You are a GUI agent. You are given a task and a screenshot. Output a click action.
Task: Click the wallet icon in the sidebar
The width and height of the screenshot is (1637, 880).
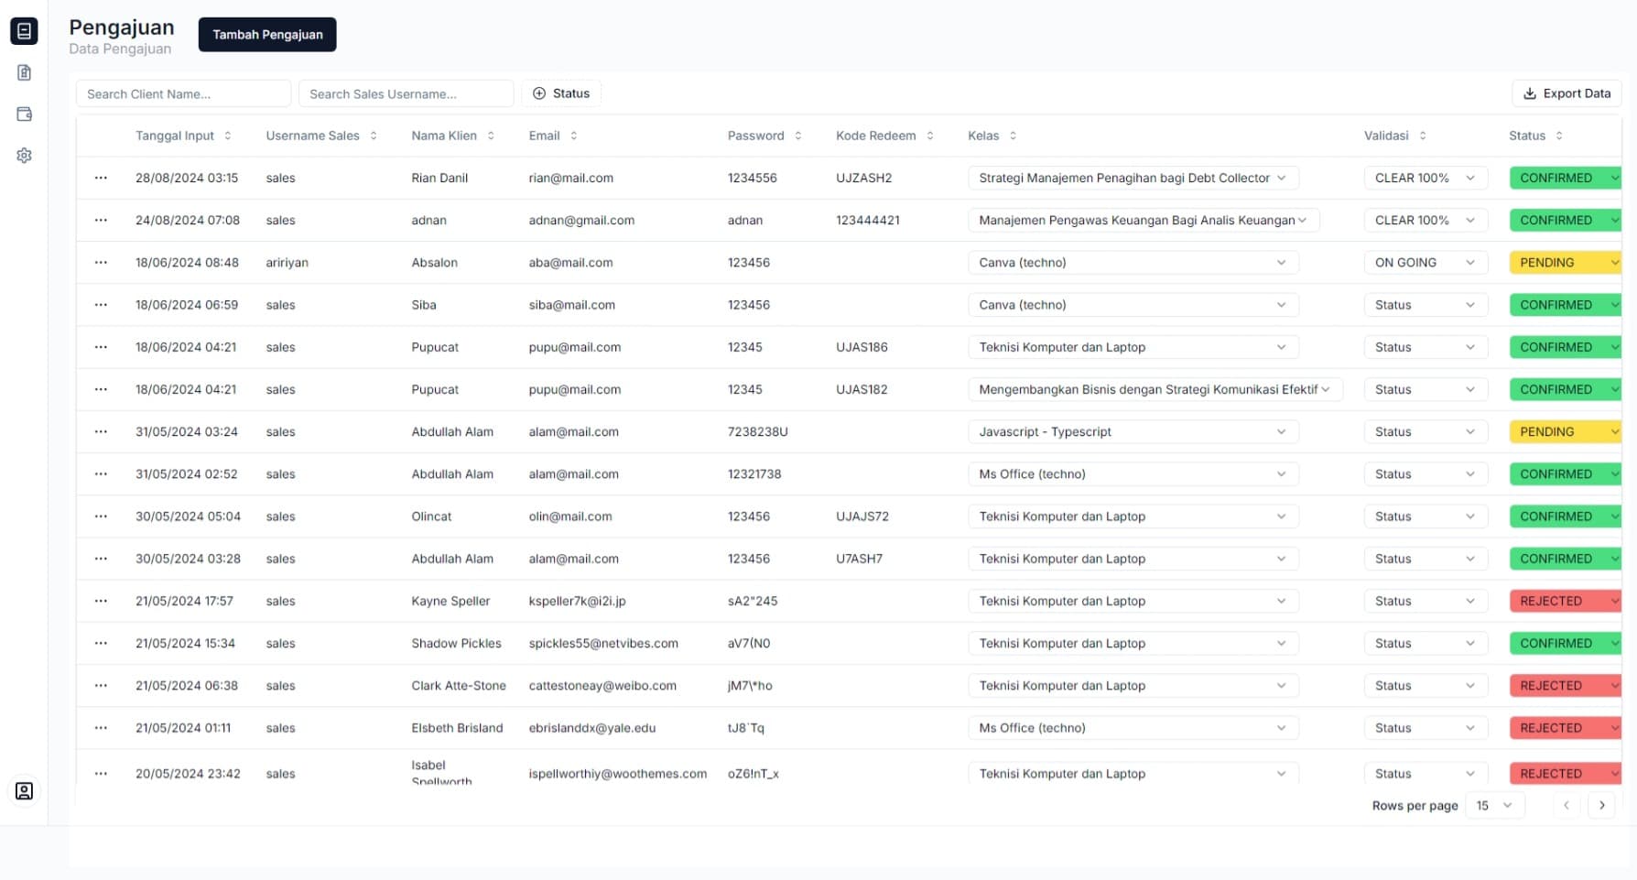click(x=25, y=114)
